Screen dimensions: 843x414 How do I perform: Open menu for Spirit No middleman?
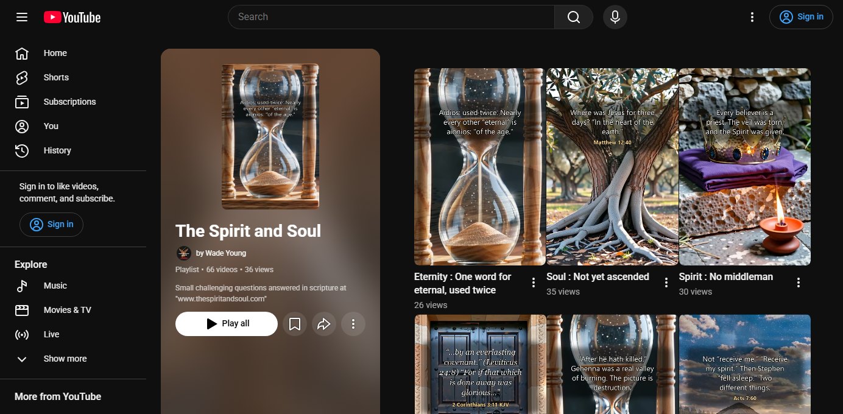(799, 282)
